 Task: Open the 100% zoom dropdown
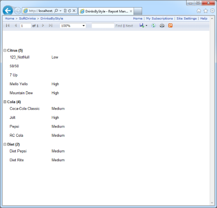click(73, 26)
